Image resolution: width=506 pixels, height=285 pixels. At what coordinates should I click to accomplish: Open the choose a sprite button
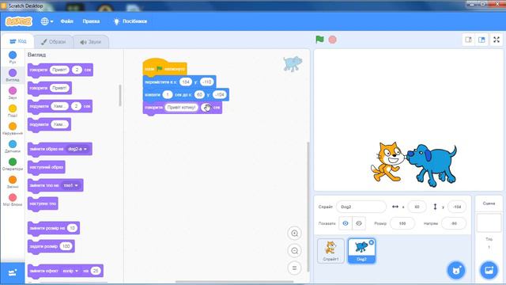click(456, 270)
